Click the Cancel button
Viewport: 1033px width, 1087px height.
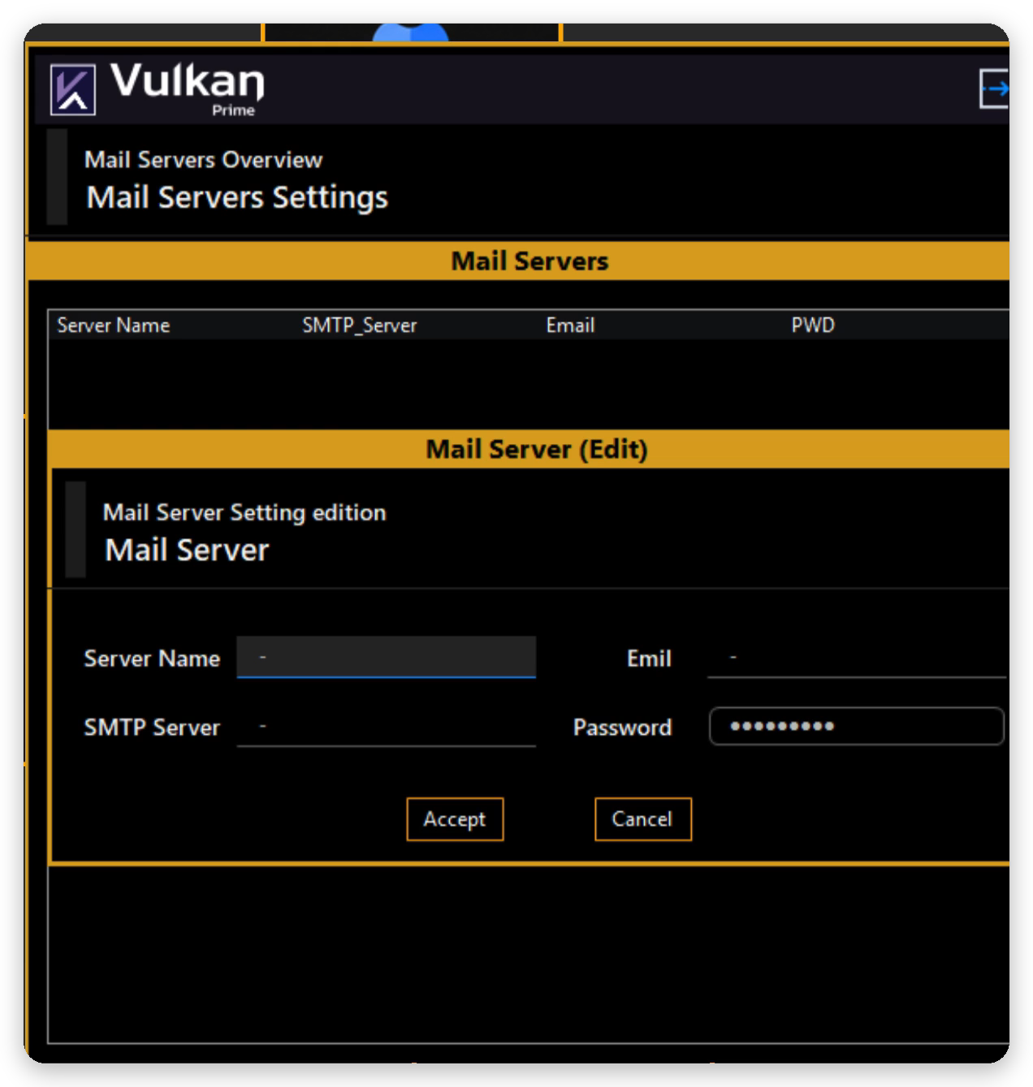(642, 819)
